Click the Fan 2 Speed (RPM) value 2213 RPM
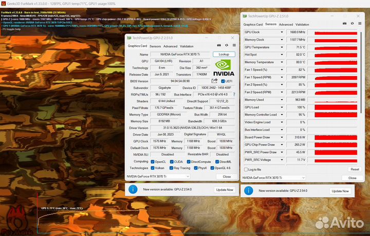Viewport: 370px width, 236px height. click(x=297, y=92)
